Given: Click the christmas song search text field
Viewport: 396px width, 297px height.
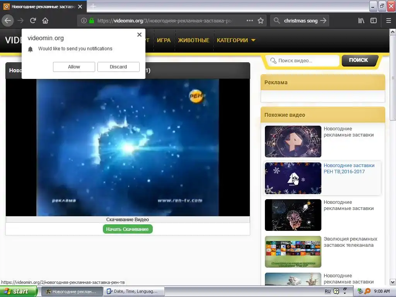Looking at the screenshot, I should tap(300, 20).
